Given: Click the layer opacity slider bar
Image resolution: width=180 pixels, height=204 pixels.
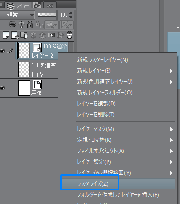Looking at the screenshot, I should tap(47, 15).
